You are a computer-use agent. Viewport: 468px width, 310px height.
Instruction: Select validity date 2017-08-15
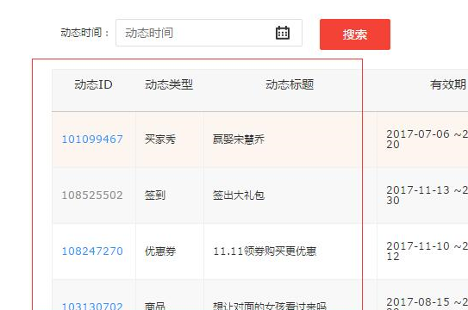(418, 302)
